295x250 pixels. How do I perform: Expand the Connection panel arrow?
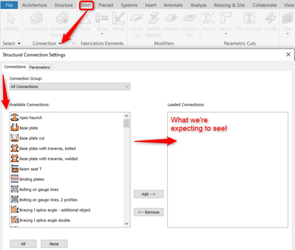[60, 44]
